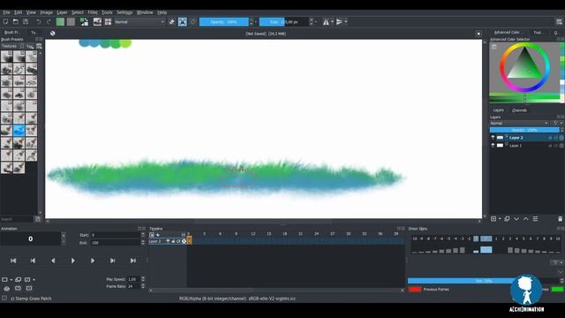
Task: Toggle vertical mirror tool
Action: point(339,22)
